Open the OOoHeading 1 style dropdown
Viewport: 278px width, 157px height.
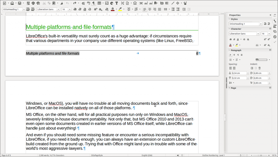[24, 9]
